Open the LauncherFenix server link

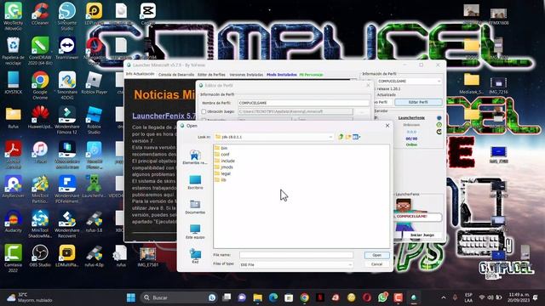click(x=411, y=118)
